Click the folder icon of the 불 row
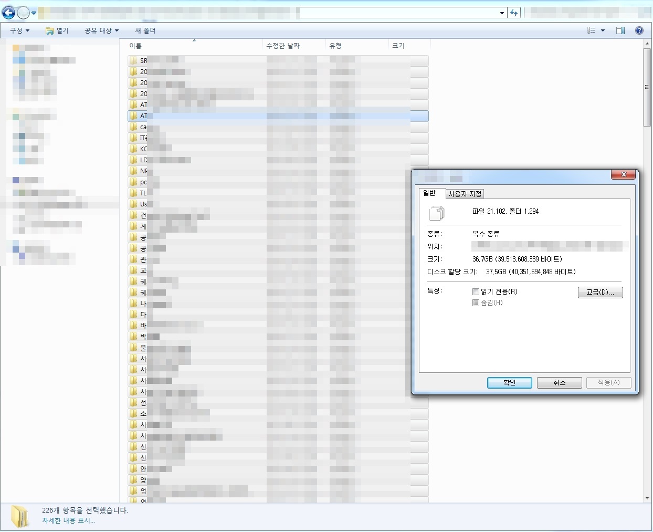This screenshot has width=653, height=532. click(x=133, y=347)
